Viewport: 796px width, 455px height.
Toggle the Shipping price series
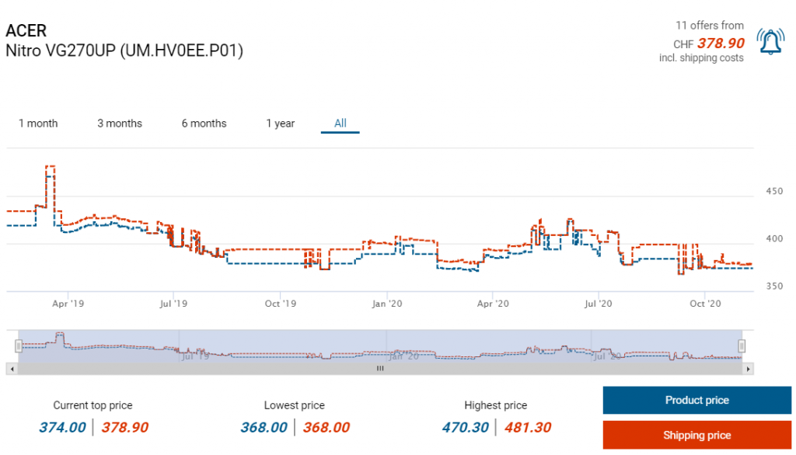(696, 436)
